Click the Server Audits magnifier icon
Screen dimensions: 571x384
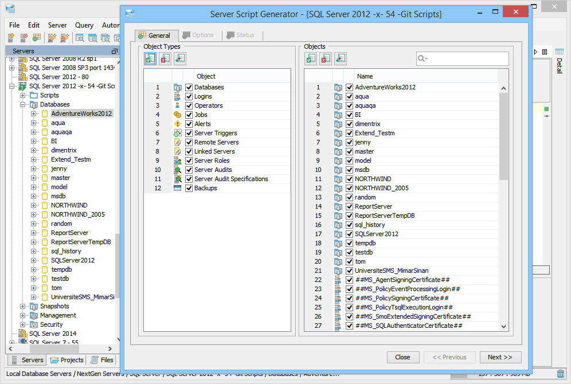click(x=177, y=170)
